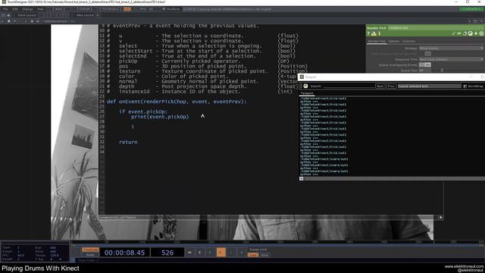This screenshot has width=485, height=273.
Task: Open the Wiki link in top bar
Action: click(x=59, y=9)
